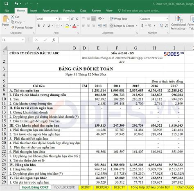The width and height of the screenshot is (194, 191).
Task: Click the Copy button
Action: coord(16,22)
